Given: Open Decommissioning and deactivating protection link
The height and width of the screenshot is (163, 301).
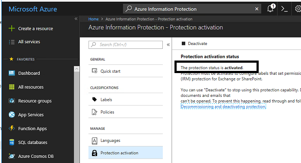Looking at the screenshot, I should (223, 106).
